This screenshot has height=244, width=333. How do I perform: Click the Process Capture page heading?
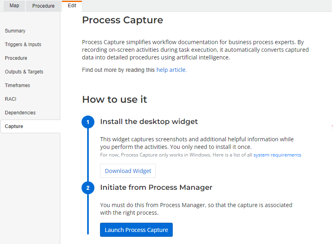pyautogui.click(x=123, y=20)
